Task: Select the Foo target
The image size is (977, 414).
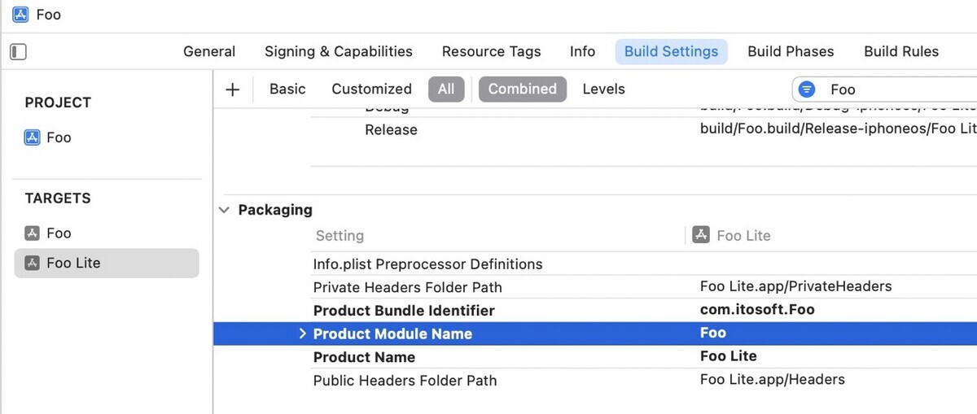Action: pos(48,233)
